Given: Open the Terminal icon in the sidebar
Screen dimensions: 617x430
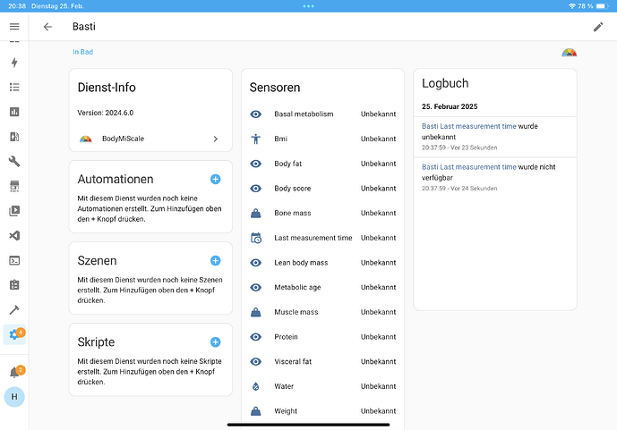Looking at the screenshot, I should 14,261.
